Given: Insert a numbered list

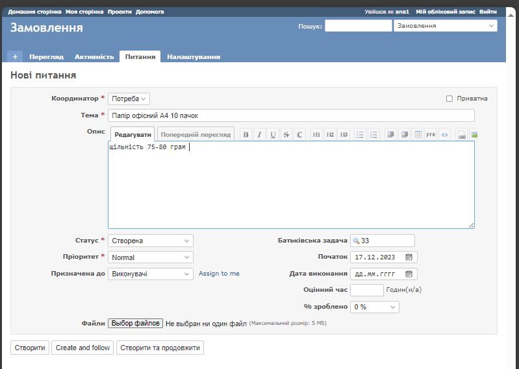Looking at the screenshot, I should [x=373, y=135].
